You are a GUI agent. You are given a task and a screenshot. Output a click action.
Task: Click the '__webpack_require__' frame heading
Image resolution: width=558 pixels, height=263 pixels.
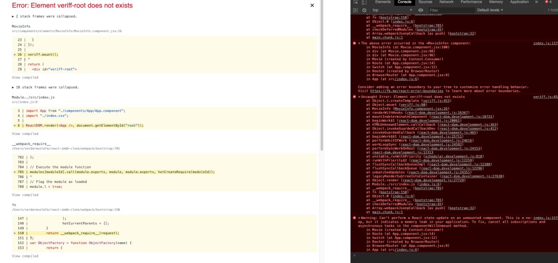[x=31, y=144]
